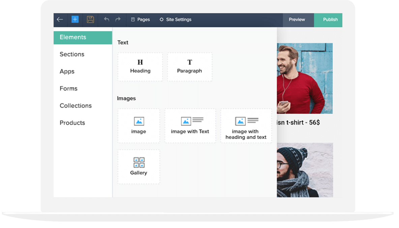
Task: Choose the image with Text element
Action: 190,125
